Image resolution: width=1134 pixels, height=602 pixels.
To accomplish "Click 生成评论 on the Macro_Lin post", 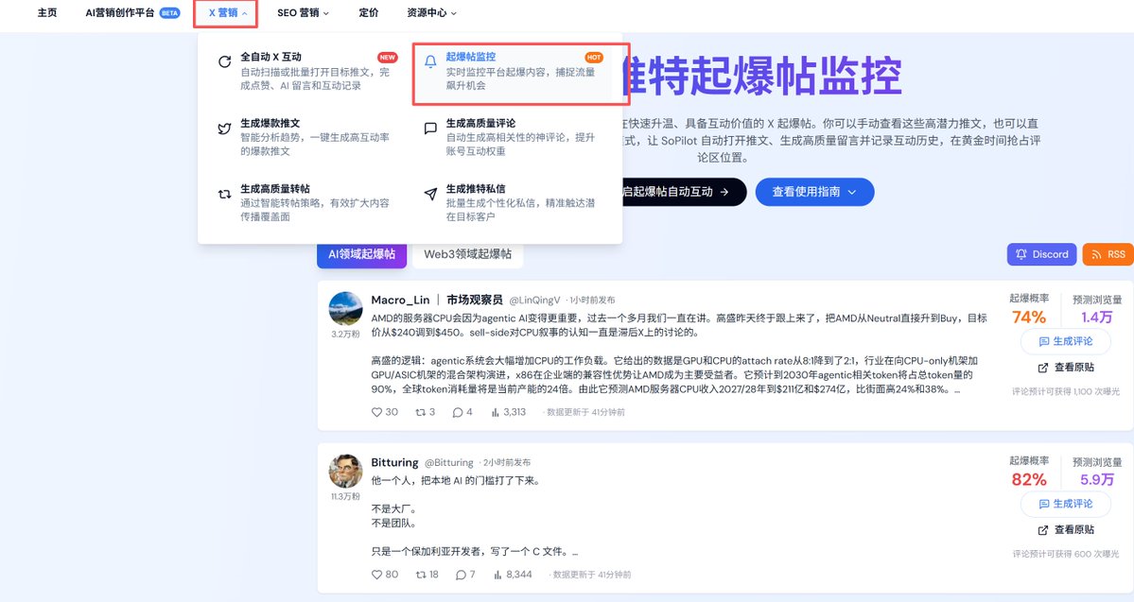I will pyautogui.click(x=1065, y=341).
